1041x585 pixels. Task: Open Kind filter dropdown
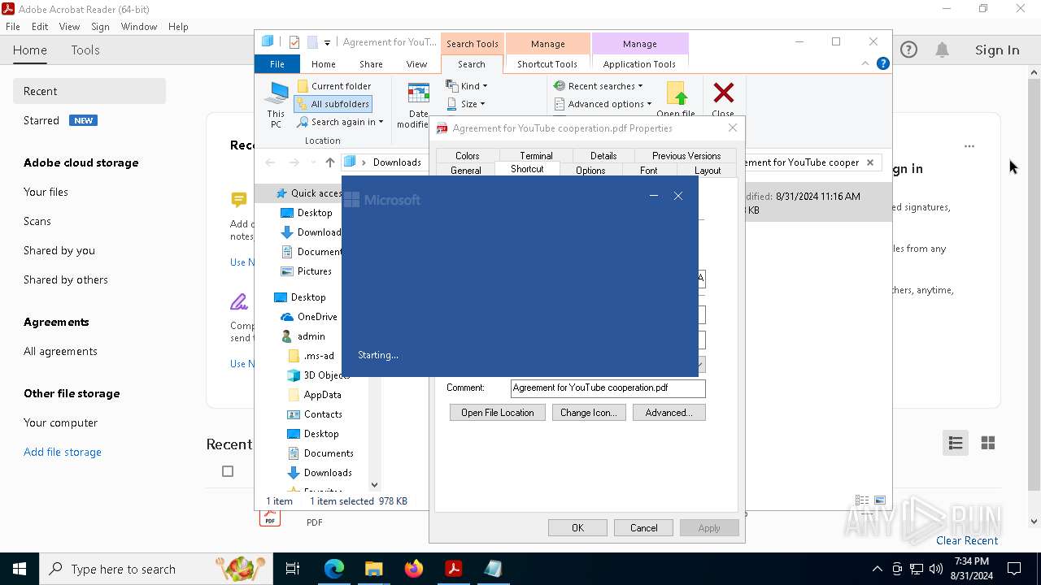pos(467,86)
